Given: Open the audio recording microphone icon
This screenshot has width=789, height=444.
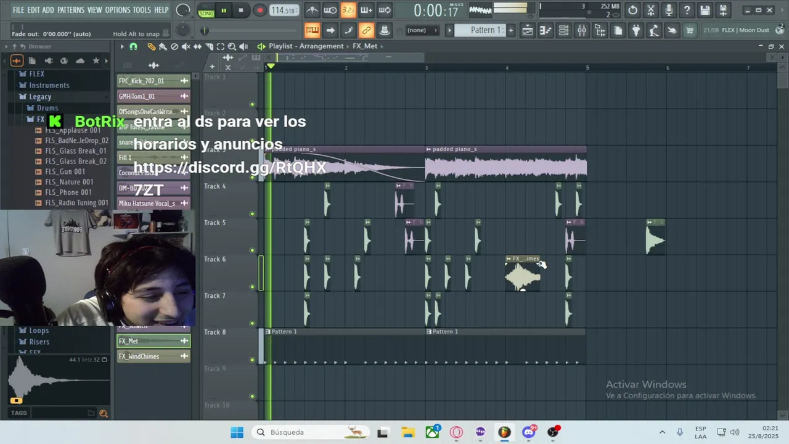Looking at the screenshot, I should pyautogui.click(x=669, y=10).
